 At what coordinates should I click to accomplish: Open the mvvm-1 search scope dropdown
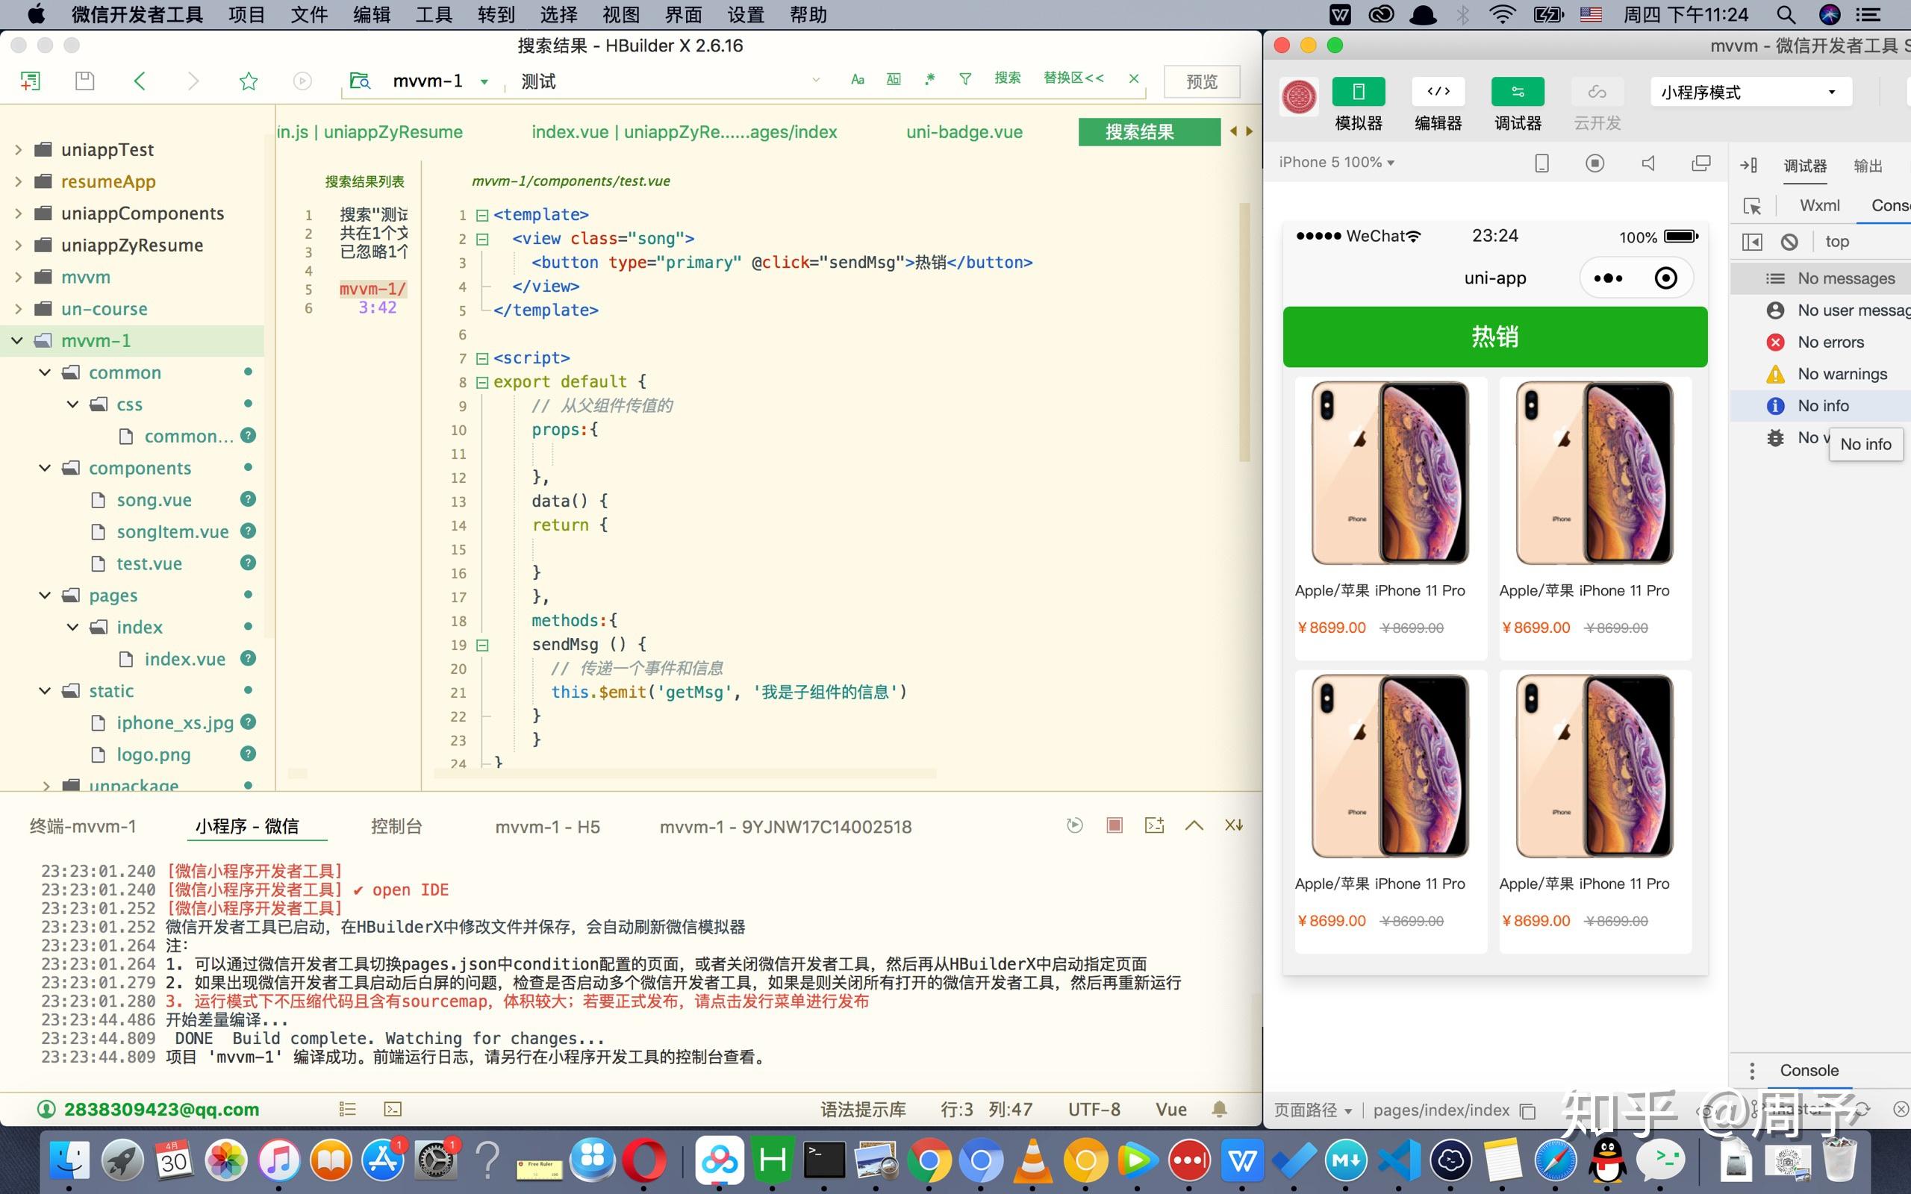pyautogui.click(x=484, y=82)
